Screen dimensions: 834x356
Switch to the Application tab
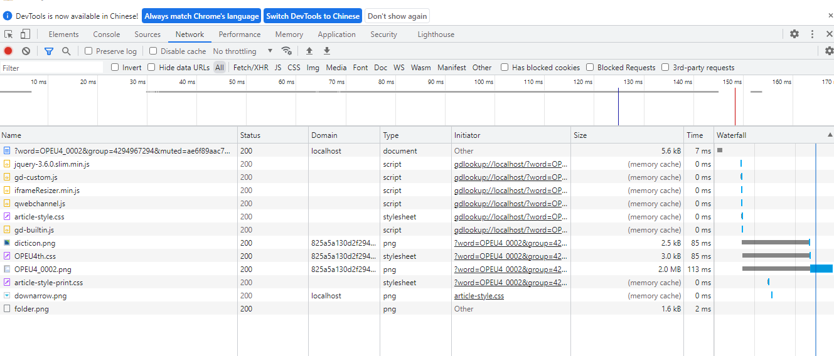point(336,34)
